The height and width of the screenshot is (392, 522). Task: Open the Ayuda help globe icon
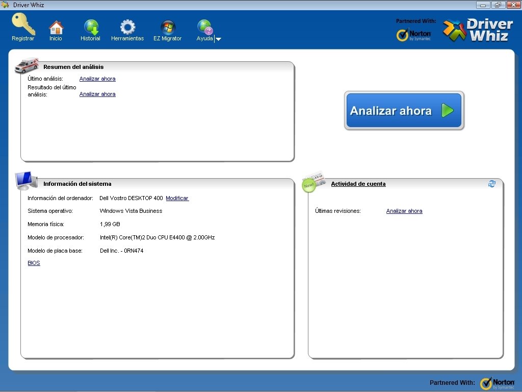click(x=205, y=27)
